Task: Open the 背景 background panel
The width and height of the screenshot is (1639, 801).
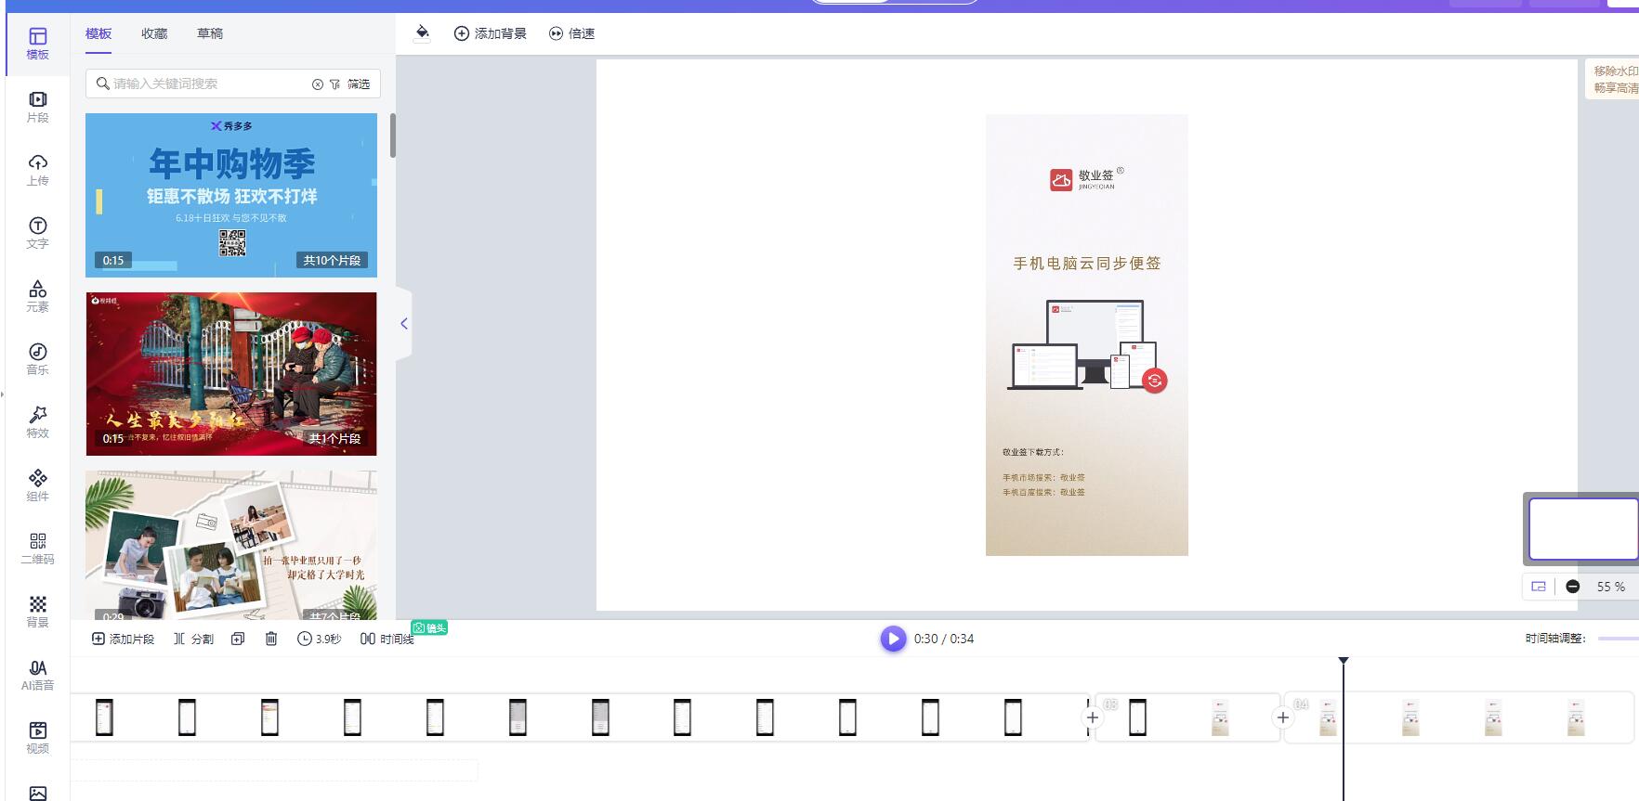Action: [37, 612]
